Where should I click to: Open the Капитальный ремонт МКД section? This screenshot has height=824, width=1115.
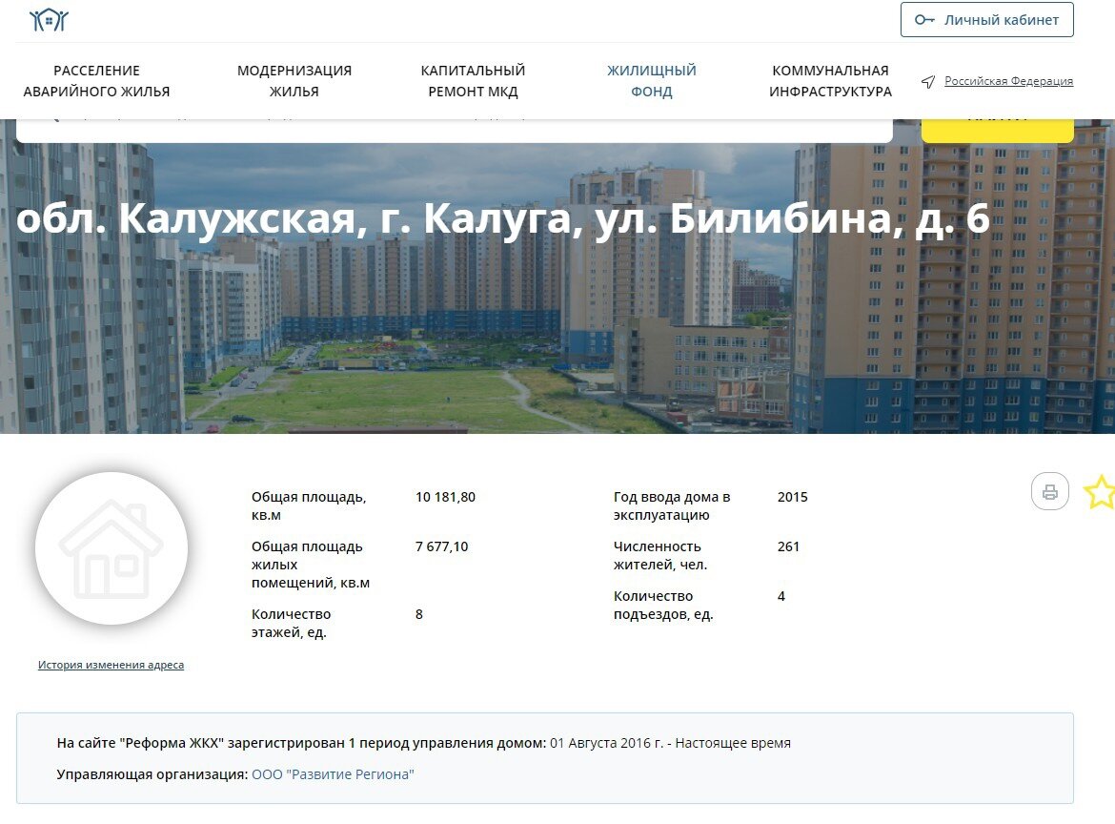coord(473,80)
